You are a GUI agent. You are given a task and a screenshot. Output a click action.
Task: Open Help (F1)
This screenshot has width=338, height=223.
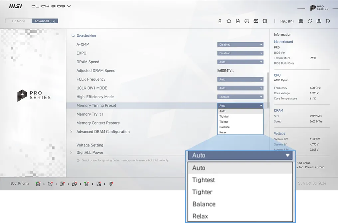[x=287, y=21]
